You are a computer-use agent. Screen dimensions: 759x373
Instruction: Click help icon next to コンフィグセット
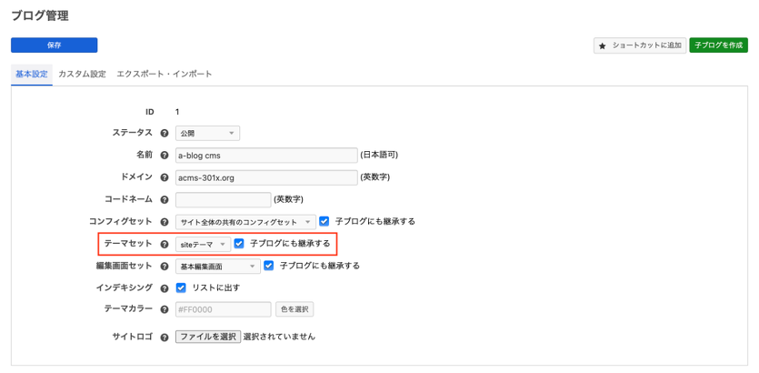tap(165, 222)
